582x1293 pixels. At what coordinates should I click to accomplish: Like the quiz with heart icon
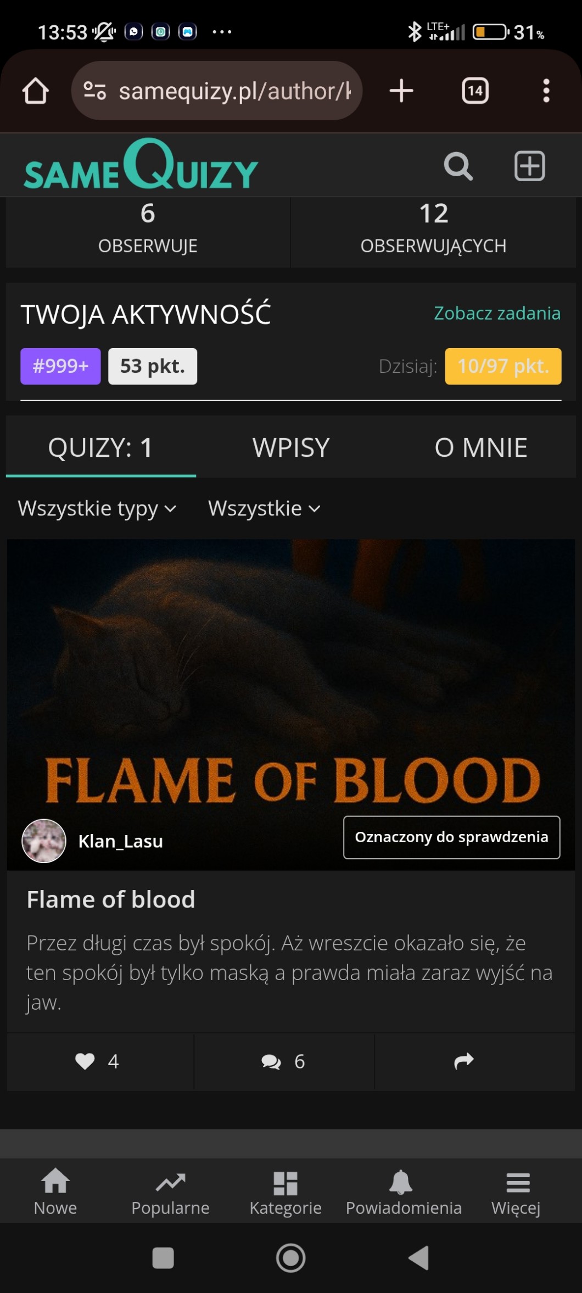point(85,1061)
